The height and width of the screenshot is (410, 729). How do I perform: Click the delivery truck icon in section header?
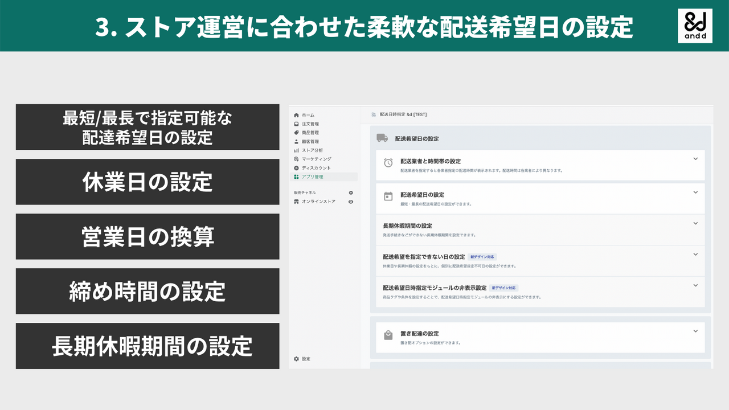[x=382, y=138]
